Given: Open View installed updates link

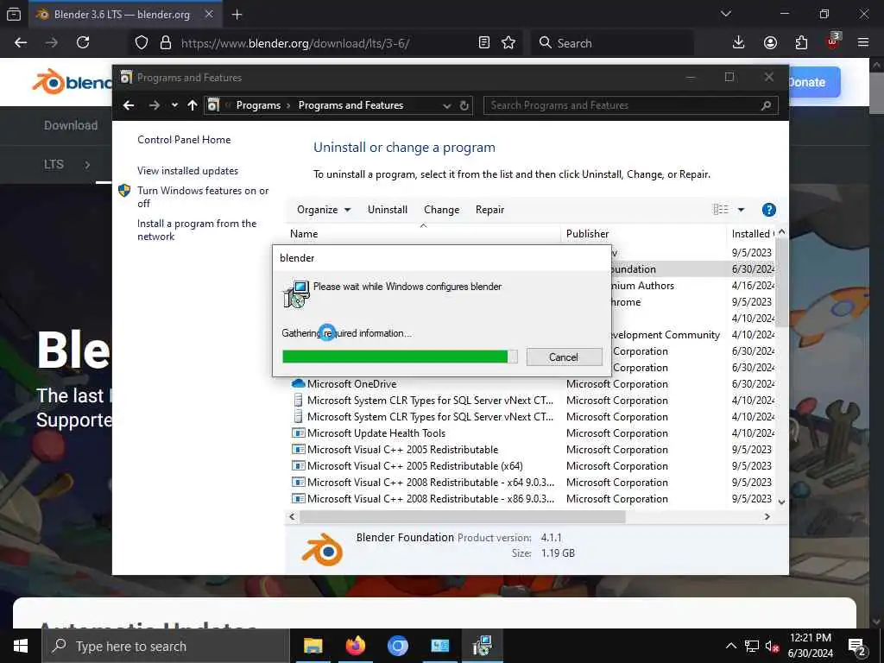Looking at the screenshot, I should click(x=187, y=171).
